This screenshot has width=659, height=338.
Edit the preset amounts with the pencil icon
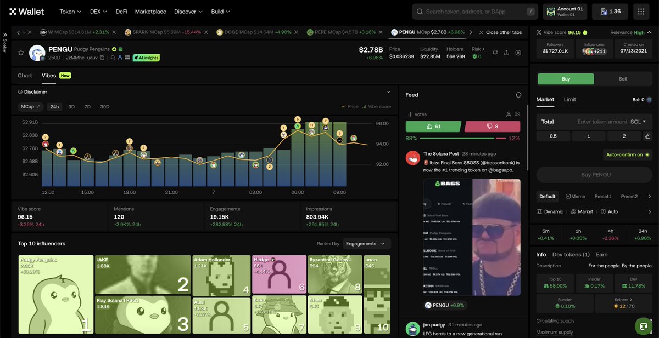point(647,136)
